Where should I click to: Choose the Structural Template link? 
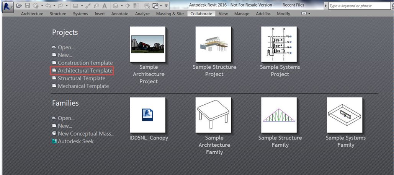pyautogui.click(x=82, y=78)
